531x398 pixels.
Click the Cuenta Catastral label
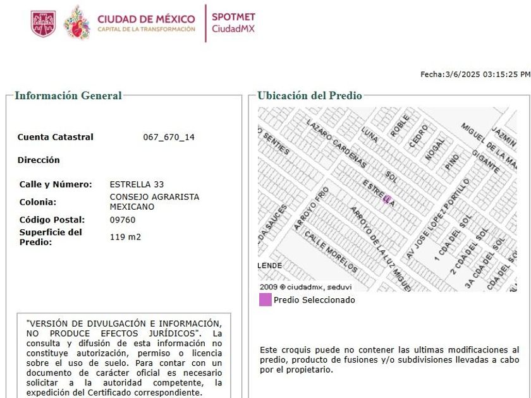click(x=56, y=137)
